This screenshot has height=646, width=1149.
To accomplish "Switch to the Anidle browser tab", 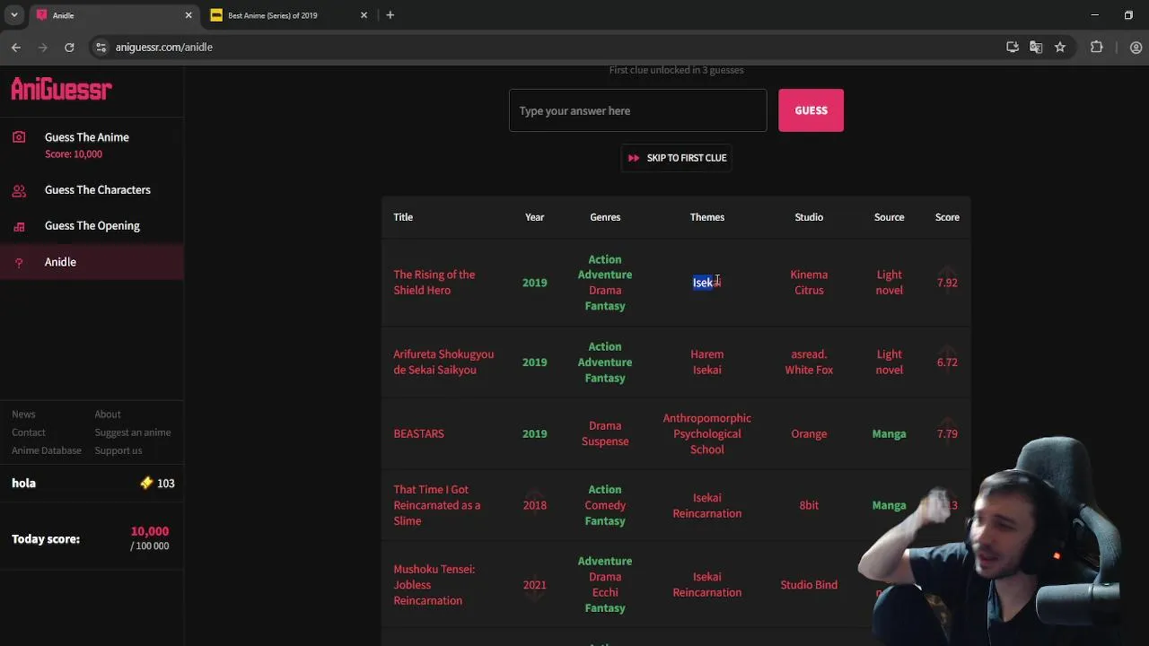I will pos(112,15).
